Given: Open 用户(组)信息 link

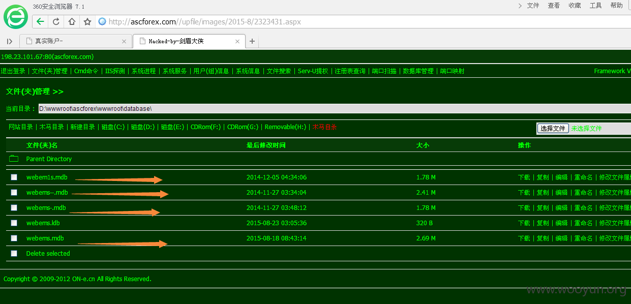Looking at the screenshot, I should point(212,71).
